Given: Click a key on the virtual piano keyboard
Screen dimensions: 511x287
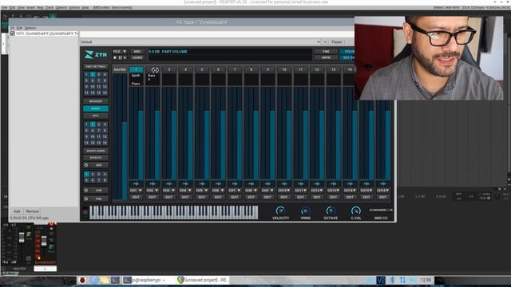Looking at the screenshot, I should (x=174, y=213).
